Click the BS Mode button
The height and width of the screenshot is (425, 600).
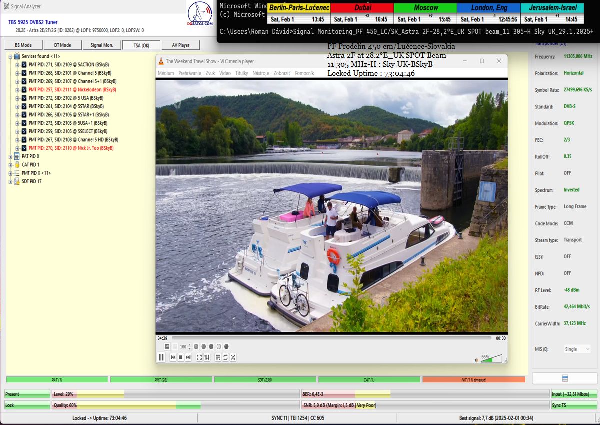point(23,45)
